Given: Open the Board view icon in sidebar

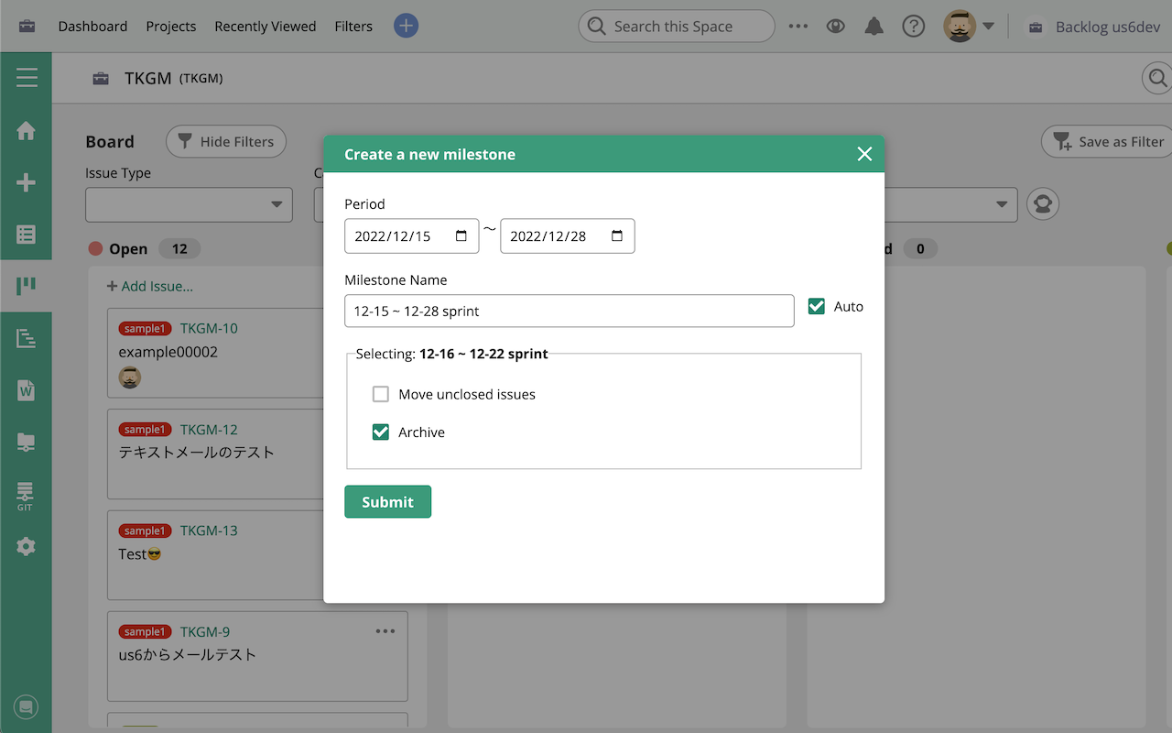Looking at the screenshot, I should click(x=27, y=286).
